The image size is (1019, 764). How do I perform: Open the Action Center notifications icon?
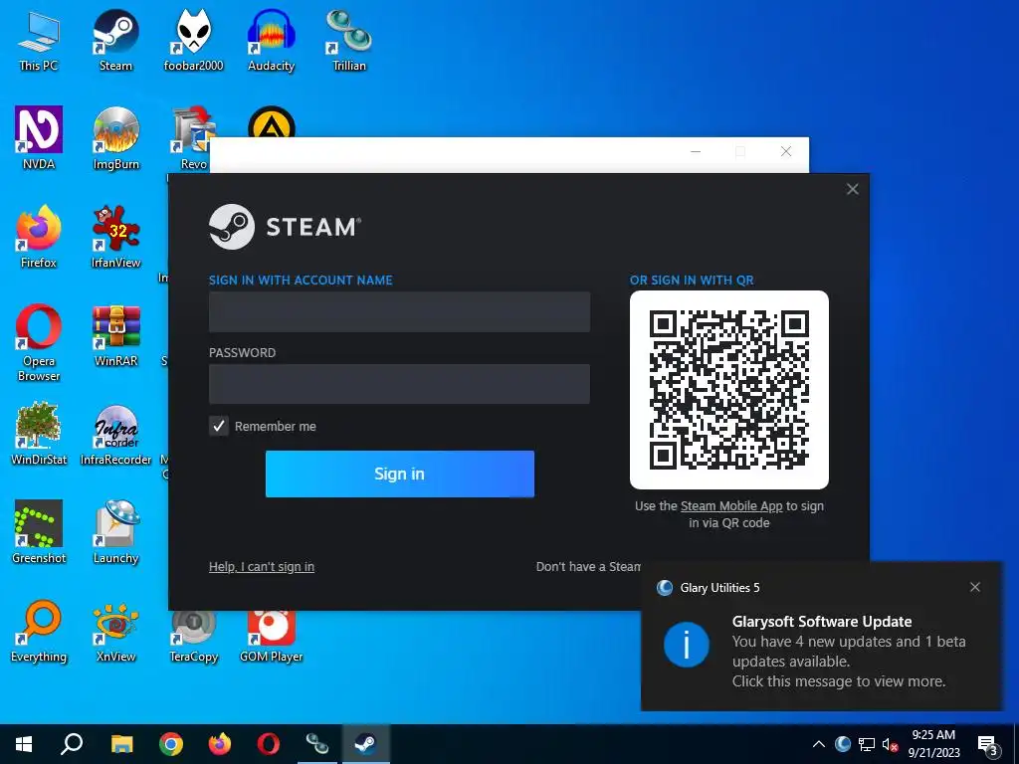pos(988,745)
